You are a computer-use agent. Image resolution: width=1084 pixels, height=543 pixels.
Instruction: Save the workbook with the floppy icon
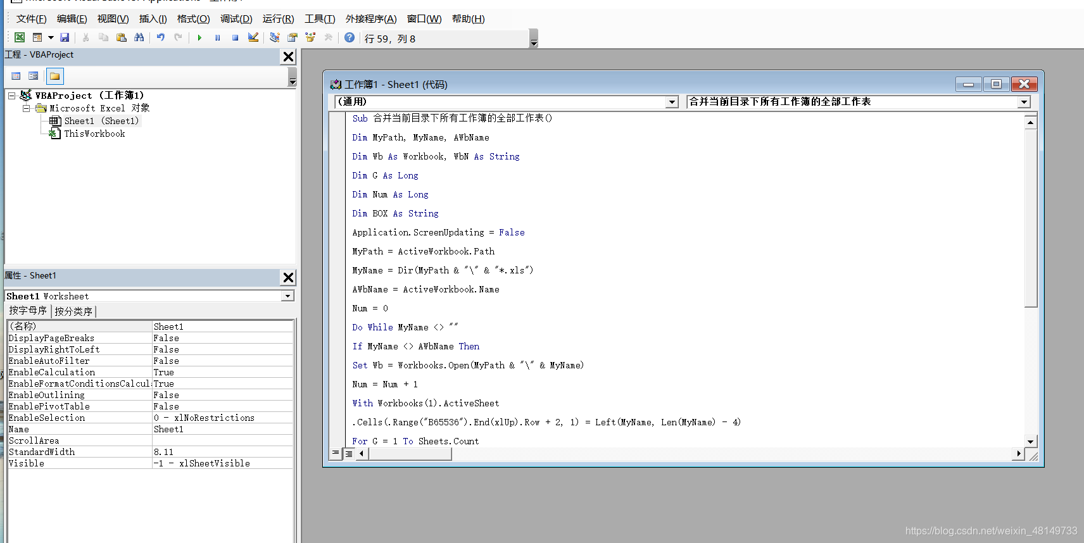coord(65,38)
